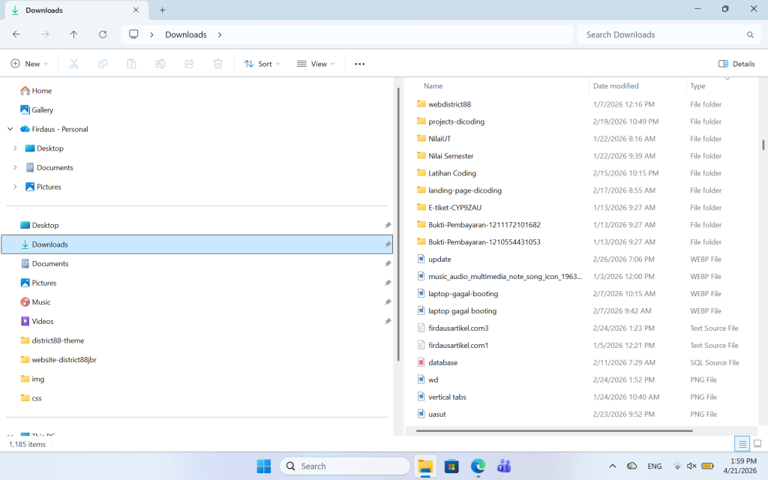Cut the selected item using toolbar scissors icon

tap(73, 64)
